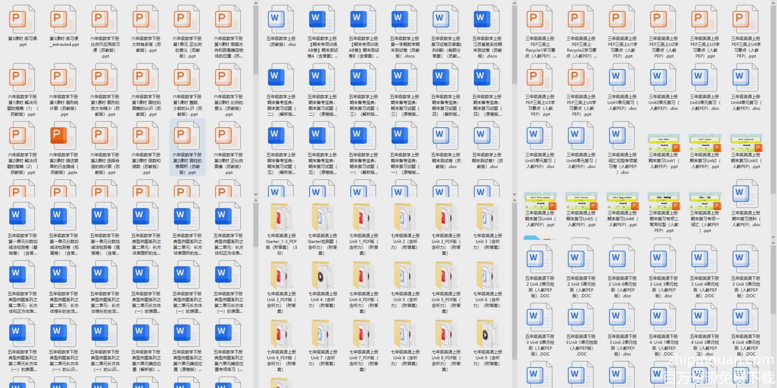Viewport: 777px width, 388px height.
Task: Click the 期末复习Unit1 slide thumbnail
Action: [664, 144]
